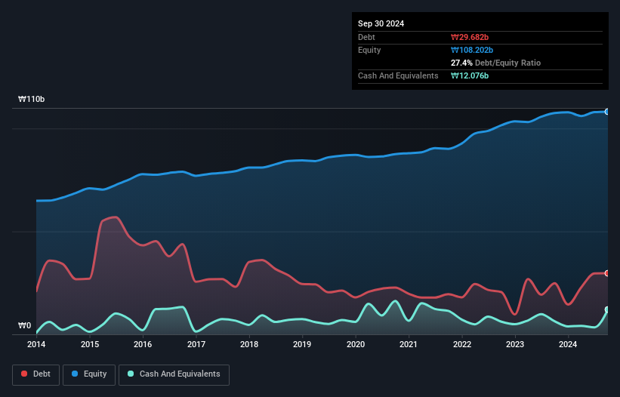Select the blue Equity endpoint marker
This screenshot has height=397, width=620.
coord(607,112)
